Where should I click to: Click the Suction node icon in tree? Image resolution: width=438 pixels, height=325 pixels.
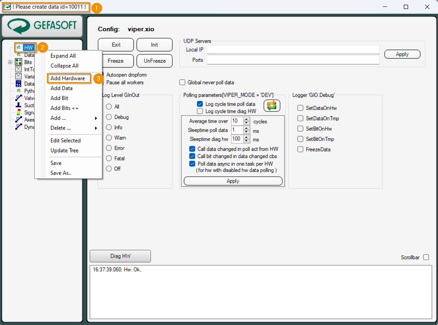(x=18, y=105)
